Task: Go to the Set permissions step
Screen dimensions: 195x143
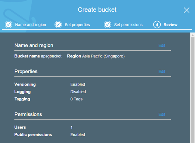Action: point(128,25)
